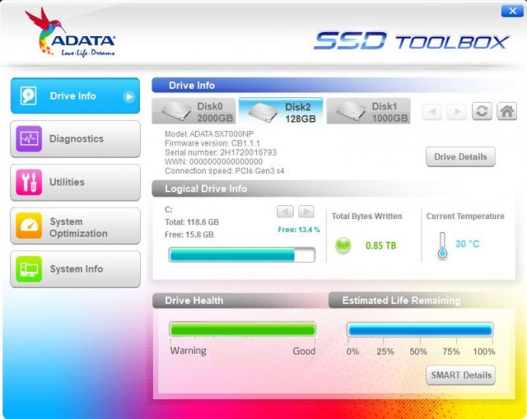Click the thermometer temperature icon
Image resolution: width=527 pixels, height=419 pixels.
[x=442, y=245]
